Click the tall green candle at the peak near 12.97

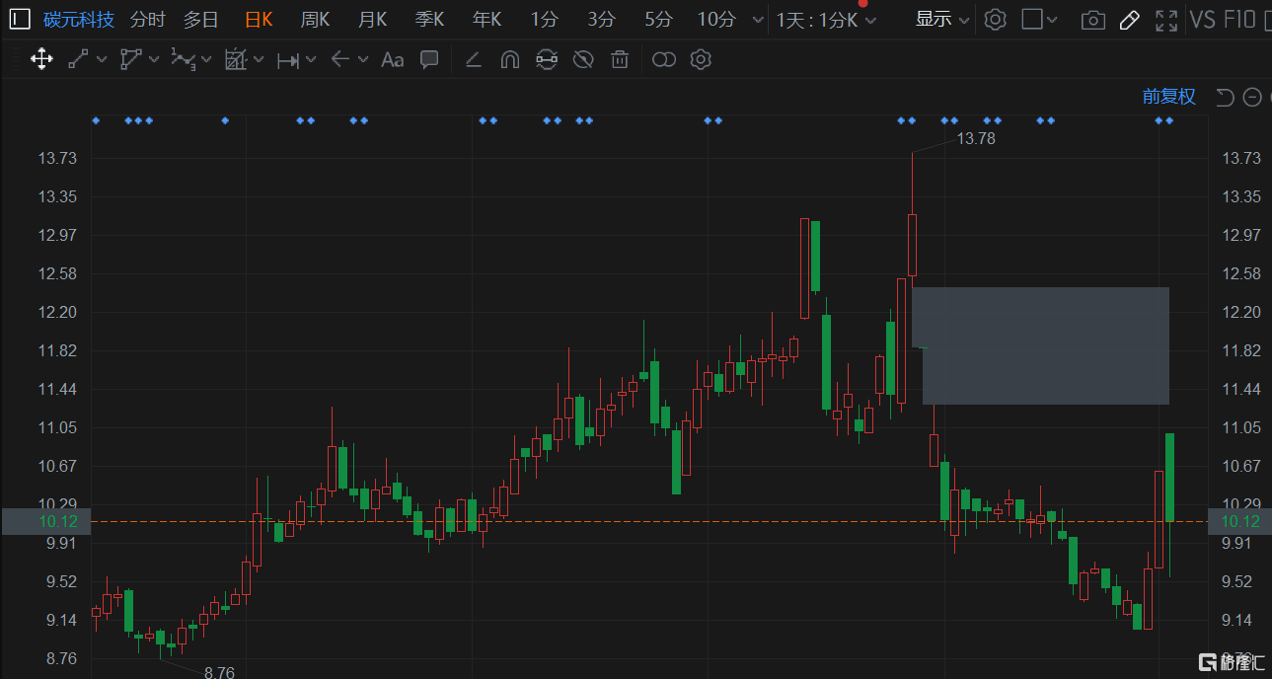(815, 257)
